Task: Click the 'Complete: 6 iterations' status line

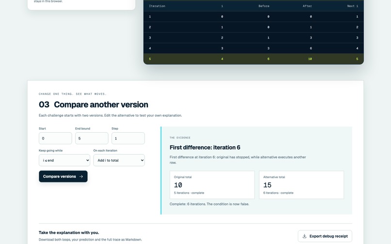Action: click(x=209, y=204)
